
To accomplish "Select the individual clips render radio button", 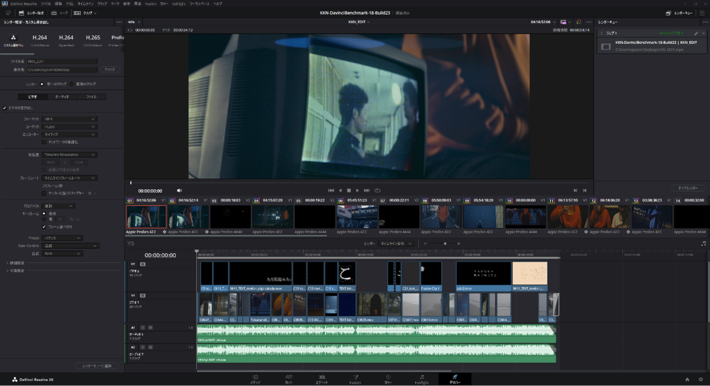I will [72, 84].
